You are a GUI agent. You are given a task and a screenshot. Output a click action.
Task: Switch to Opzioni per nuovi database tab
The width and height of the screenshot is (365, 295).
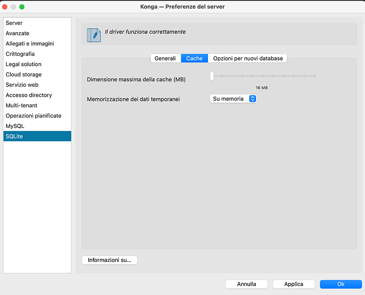click(248, 58)
